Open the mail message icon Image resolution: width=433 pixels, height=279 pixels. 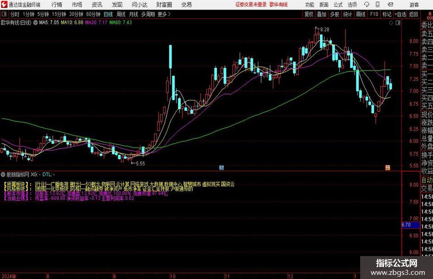pos(390,5)
